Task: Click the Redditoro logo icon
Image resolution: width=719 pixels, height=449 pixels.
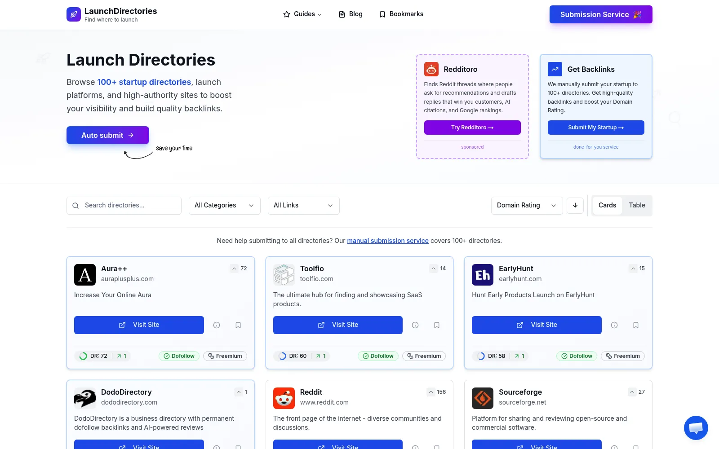Action: (431, 69)
